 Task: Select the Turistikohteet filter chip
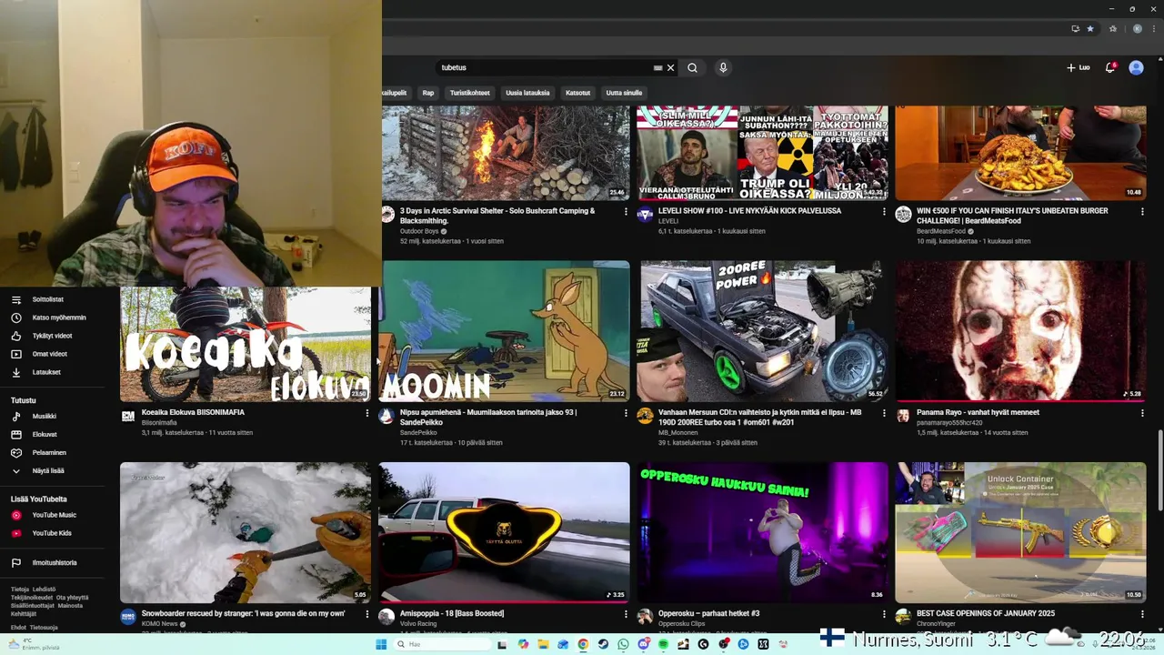point(469,93)
